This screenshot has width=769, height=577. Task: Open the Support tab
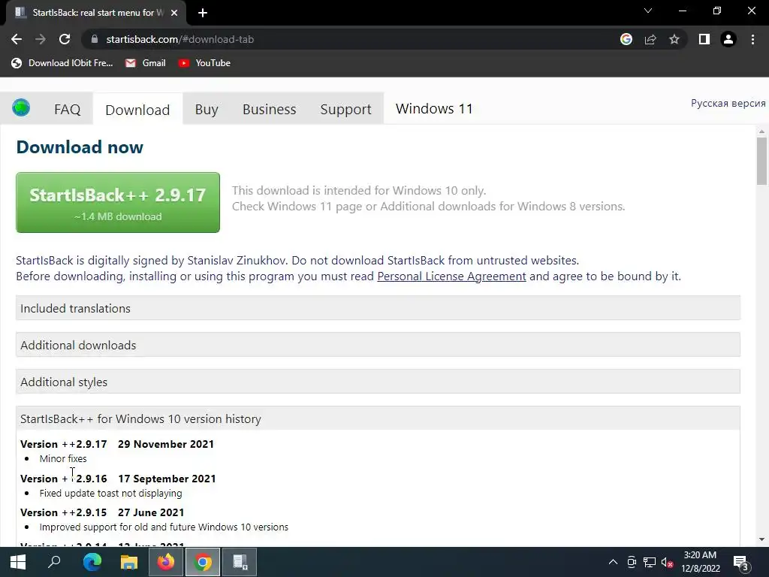345,109
